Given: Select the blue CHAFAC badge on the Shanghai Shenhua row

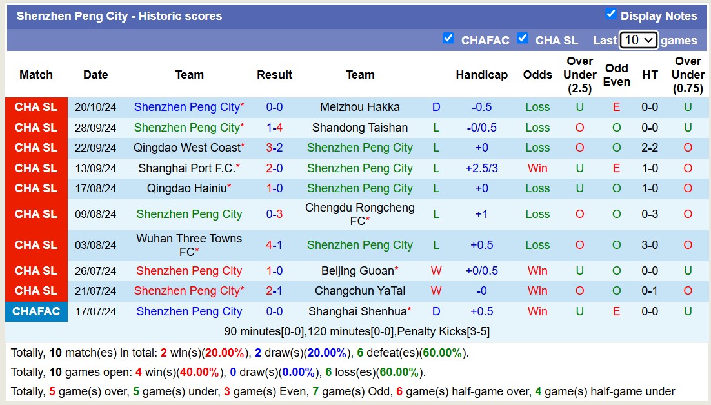Looking at the screenshot, I should 36,311.
